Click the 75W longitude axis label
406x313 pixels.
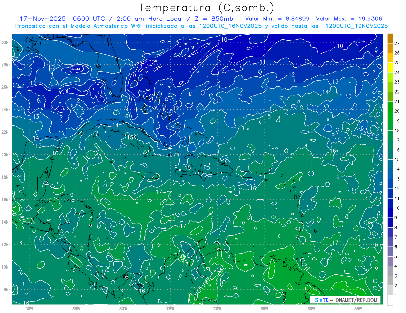[x=170, y=309]
